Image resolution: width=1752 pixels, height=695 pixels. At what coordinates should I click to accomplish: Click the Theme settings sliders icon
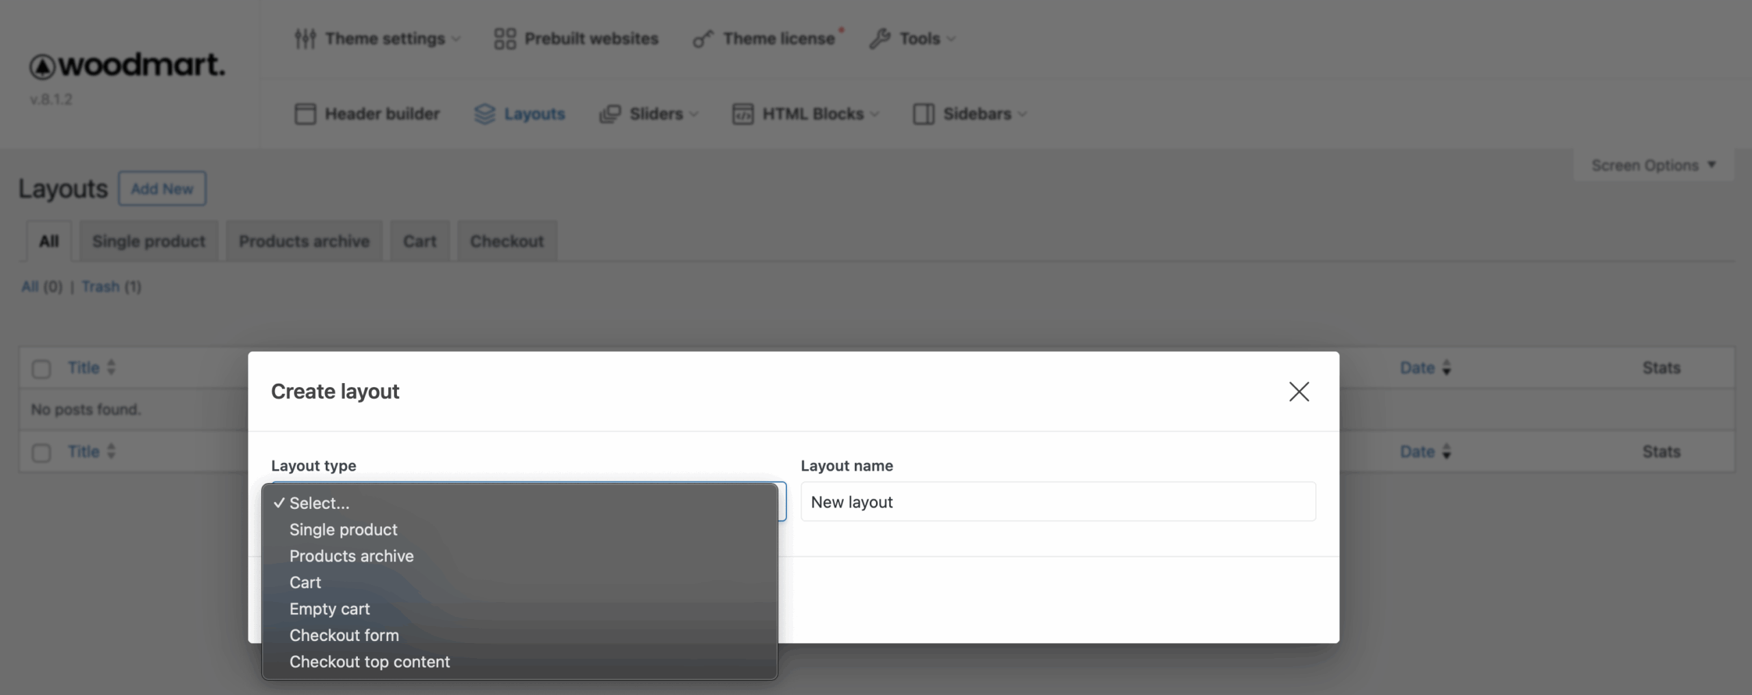[x=305, y=39]
